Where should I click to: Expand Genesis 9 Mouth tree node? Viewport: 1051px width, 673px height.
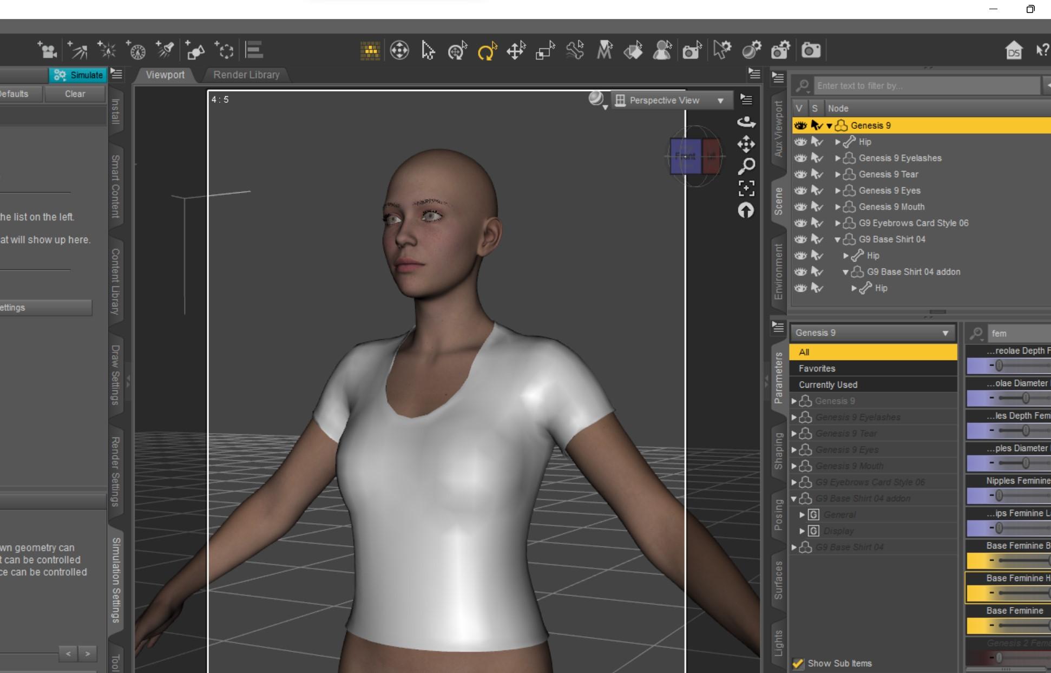(x=838, y=207)
